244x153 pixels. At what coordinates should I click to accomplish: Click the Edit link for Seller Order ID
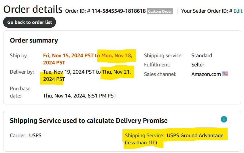click(x=238, y=11)
